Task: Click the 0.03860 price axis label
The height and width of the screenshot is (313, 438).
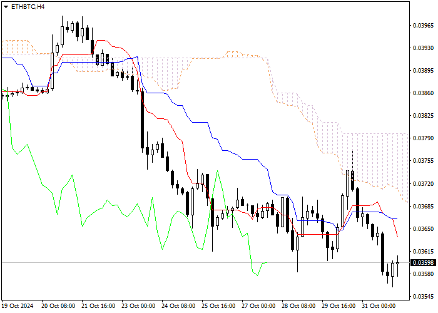Action: (423, 93)
